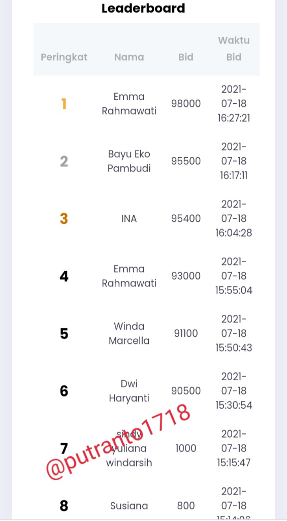This screenshot has height=521, width=287.
Task: Select the INA bidder name
Action: (129, 219)
